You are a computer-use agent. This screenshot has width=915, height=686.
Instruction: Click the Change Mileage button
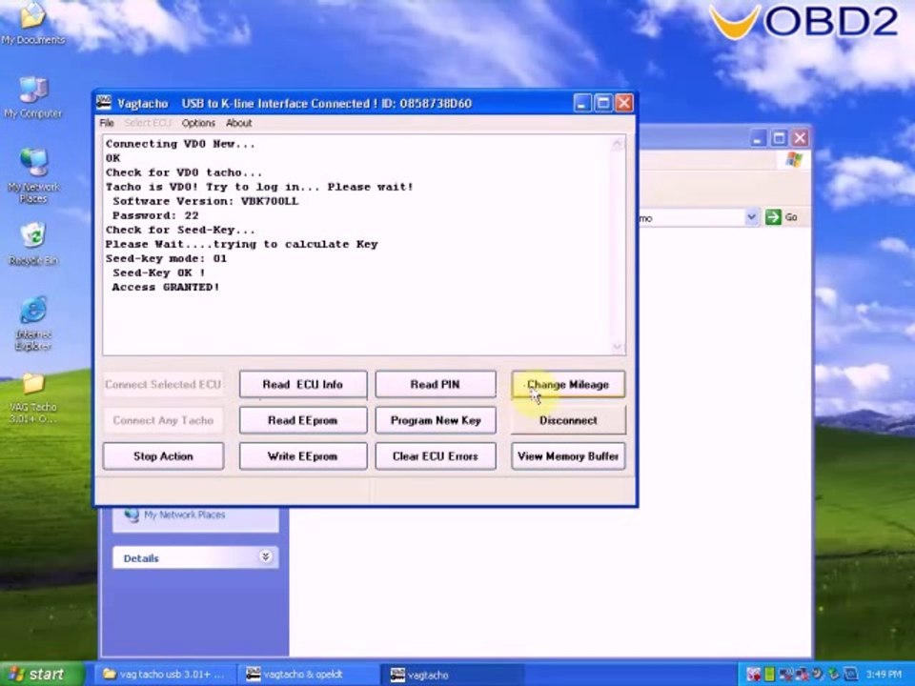[x=568, y=384]
